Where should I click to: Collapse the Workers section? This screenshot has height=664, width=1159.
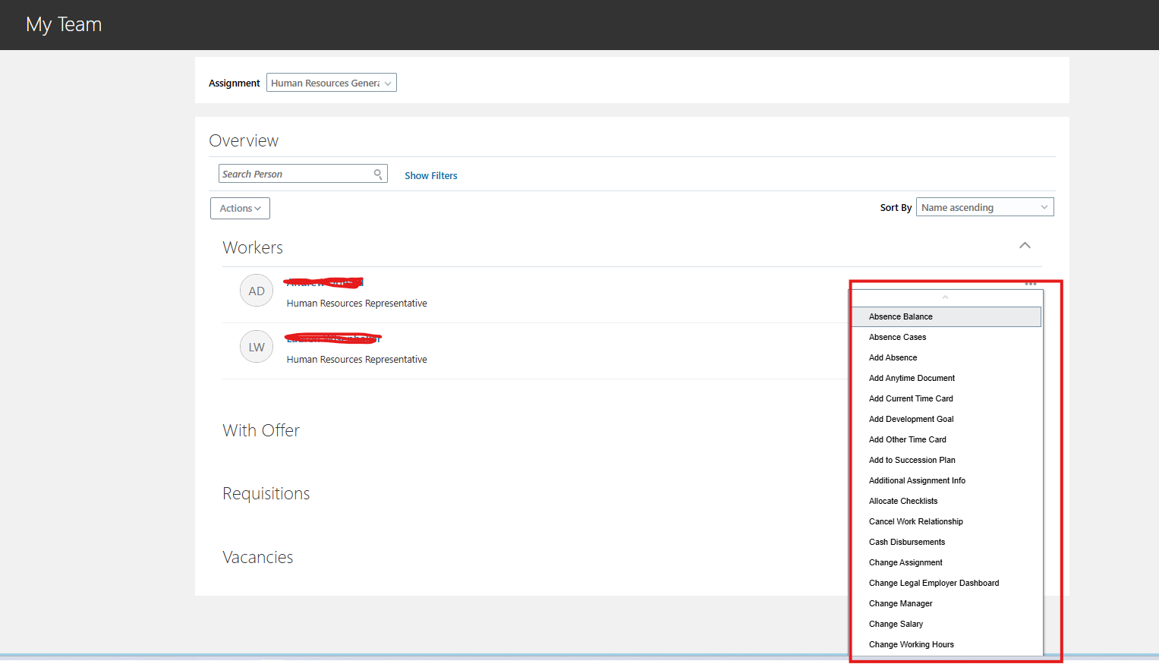coord(1025,245)
